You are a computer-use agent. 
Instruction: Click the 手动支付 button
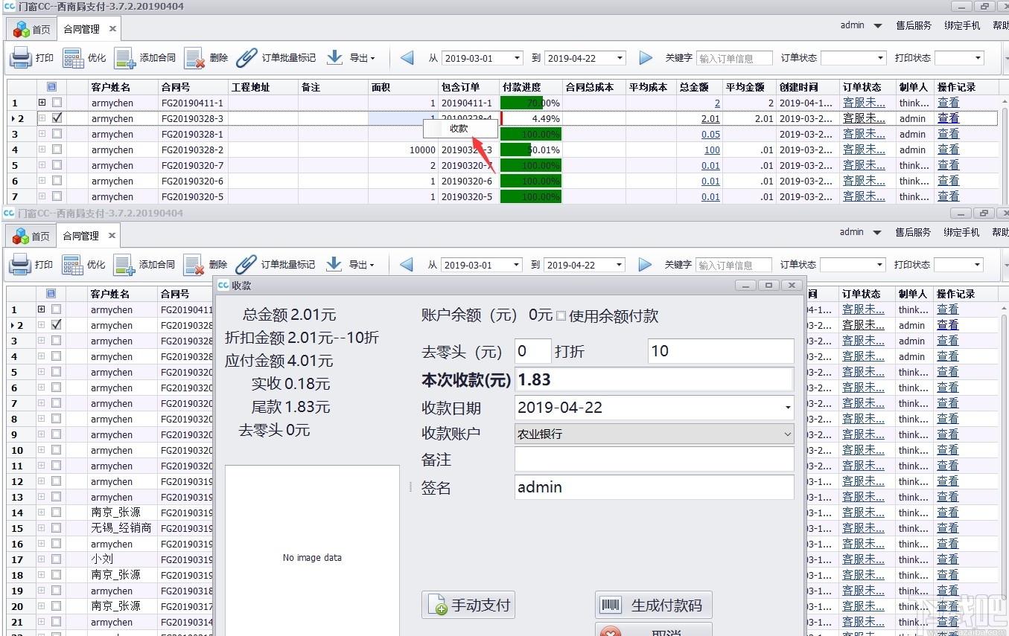468,605
